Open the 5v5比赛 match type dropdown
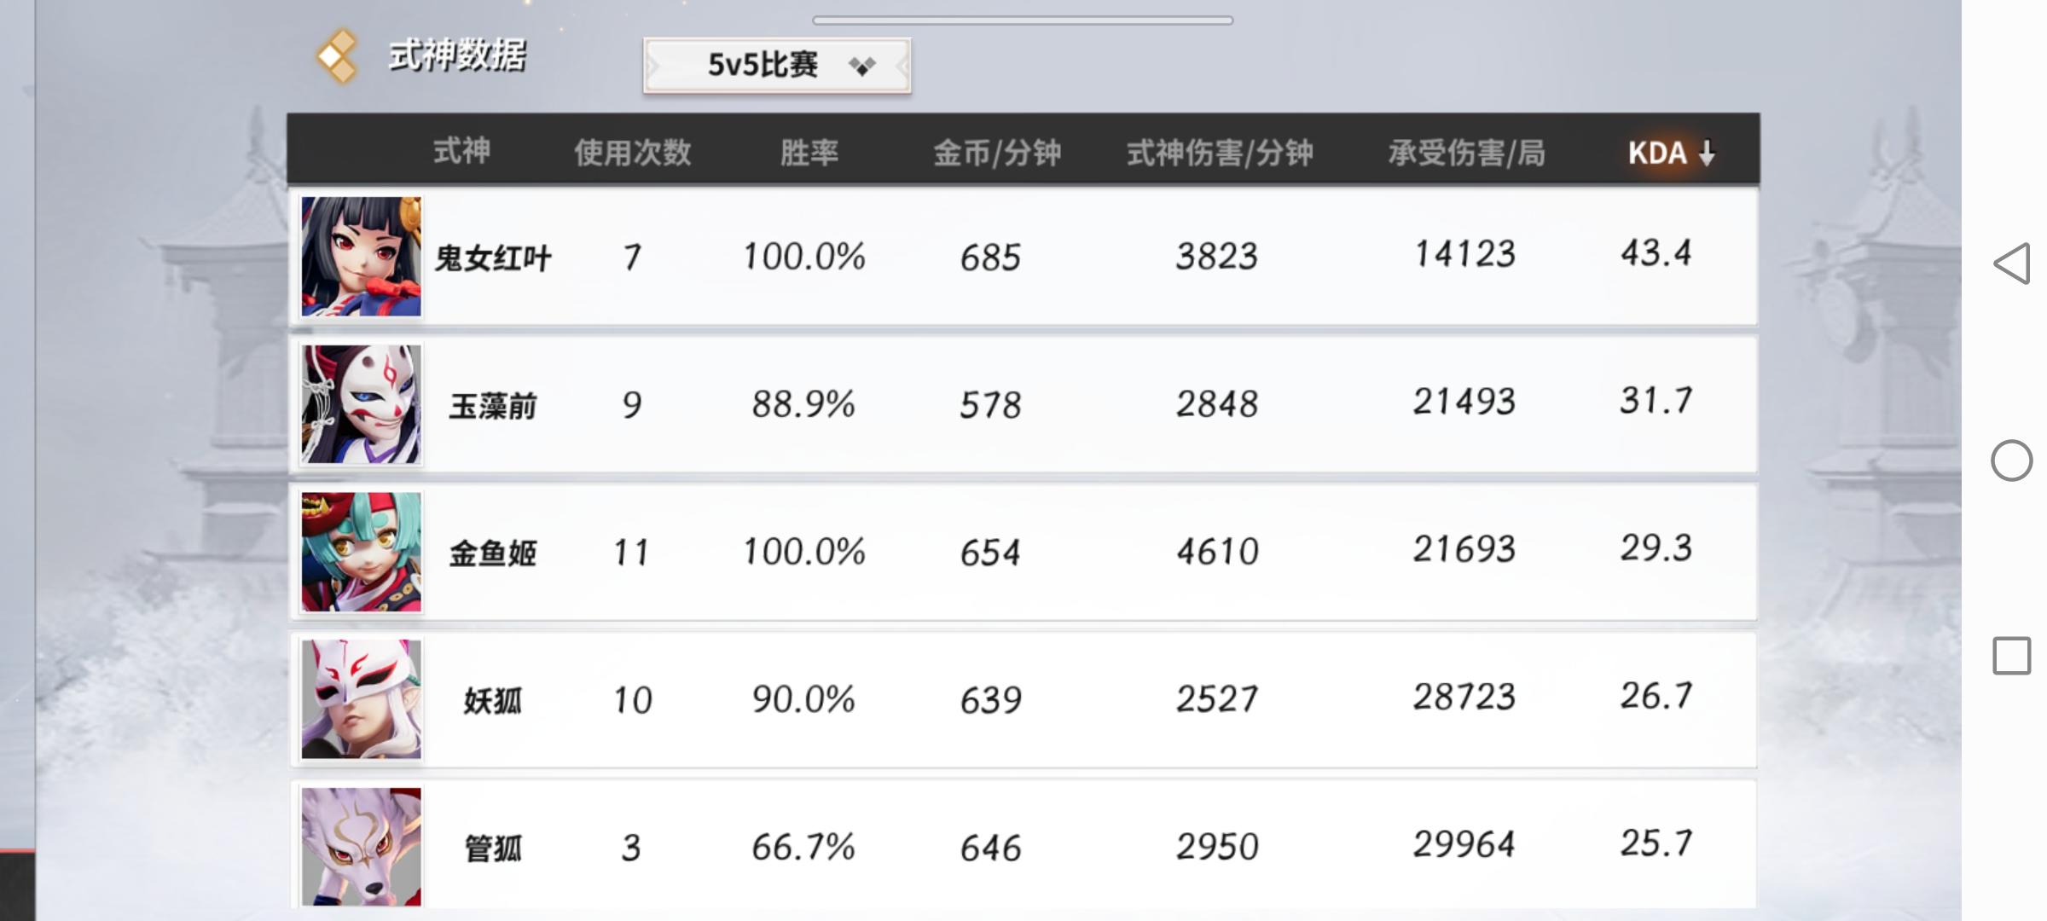The height and width of the screenshot is (921, 2047). pyautogui.click(x=777, y=65)
